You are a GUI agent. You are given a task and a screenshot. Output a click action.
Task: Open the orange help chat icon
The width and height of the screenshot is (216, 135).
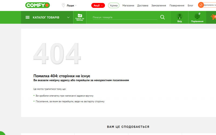[x=201, y=5]
